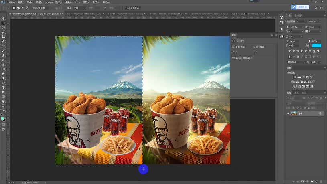Screen dimensions: 327x184
Task: Toggle Strikethrough in Character panel
Action: point(318,51)
